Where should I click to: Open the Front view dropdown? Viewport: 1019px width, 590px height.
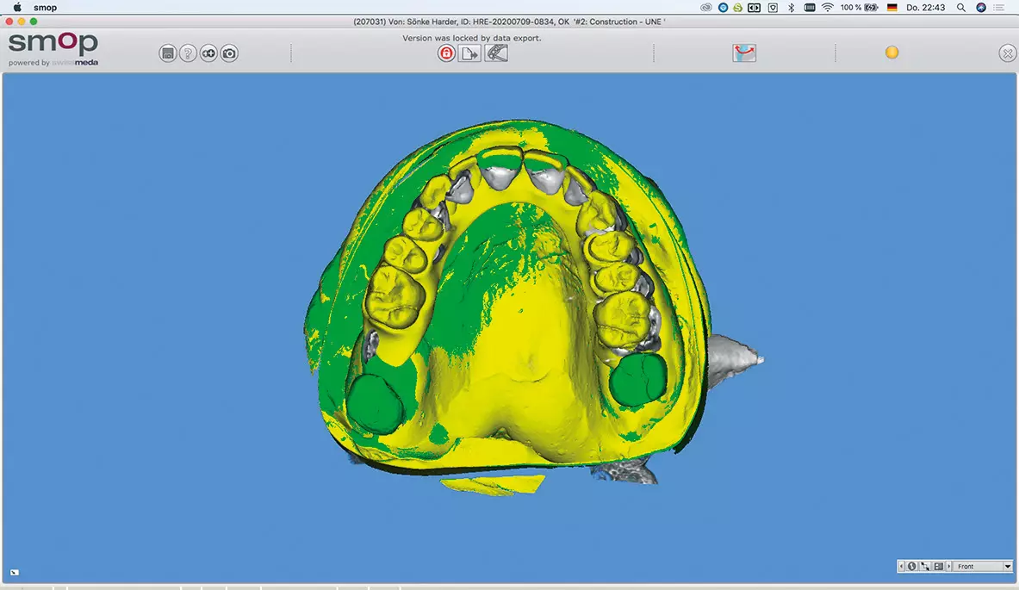[x=983, y=567]
